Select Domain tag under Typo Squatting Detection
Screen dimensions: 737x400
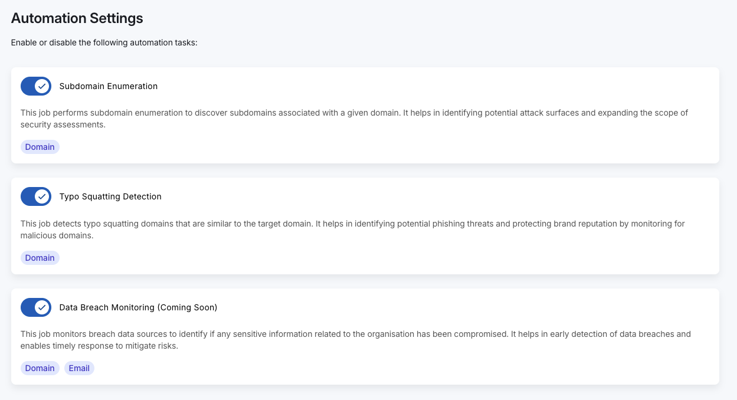40,258
